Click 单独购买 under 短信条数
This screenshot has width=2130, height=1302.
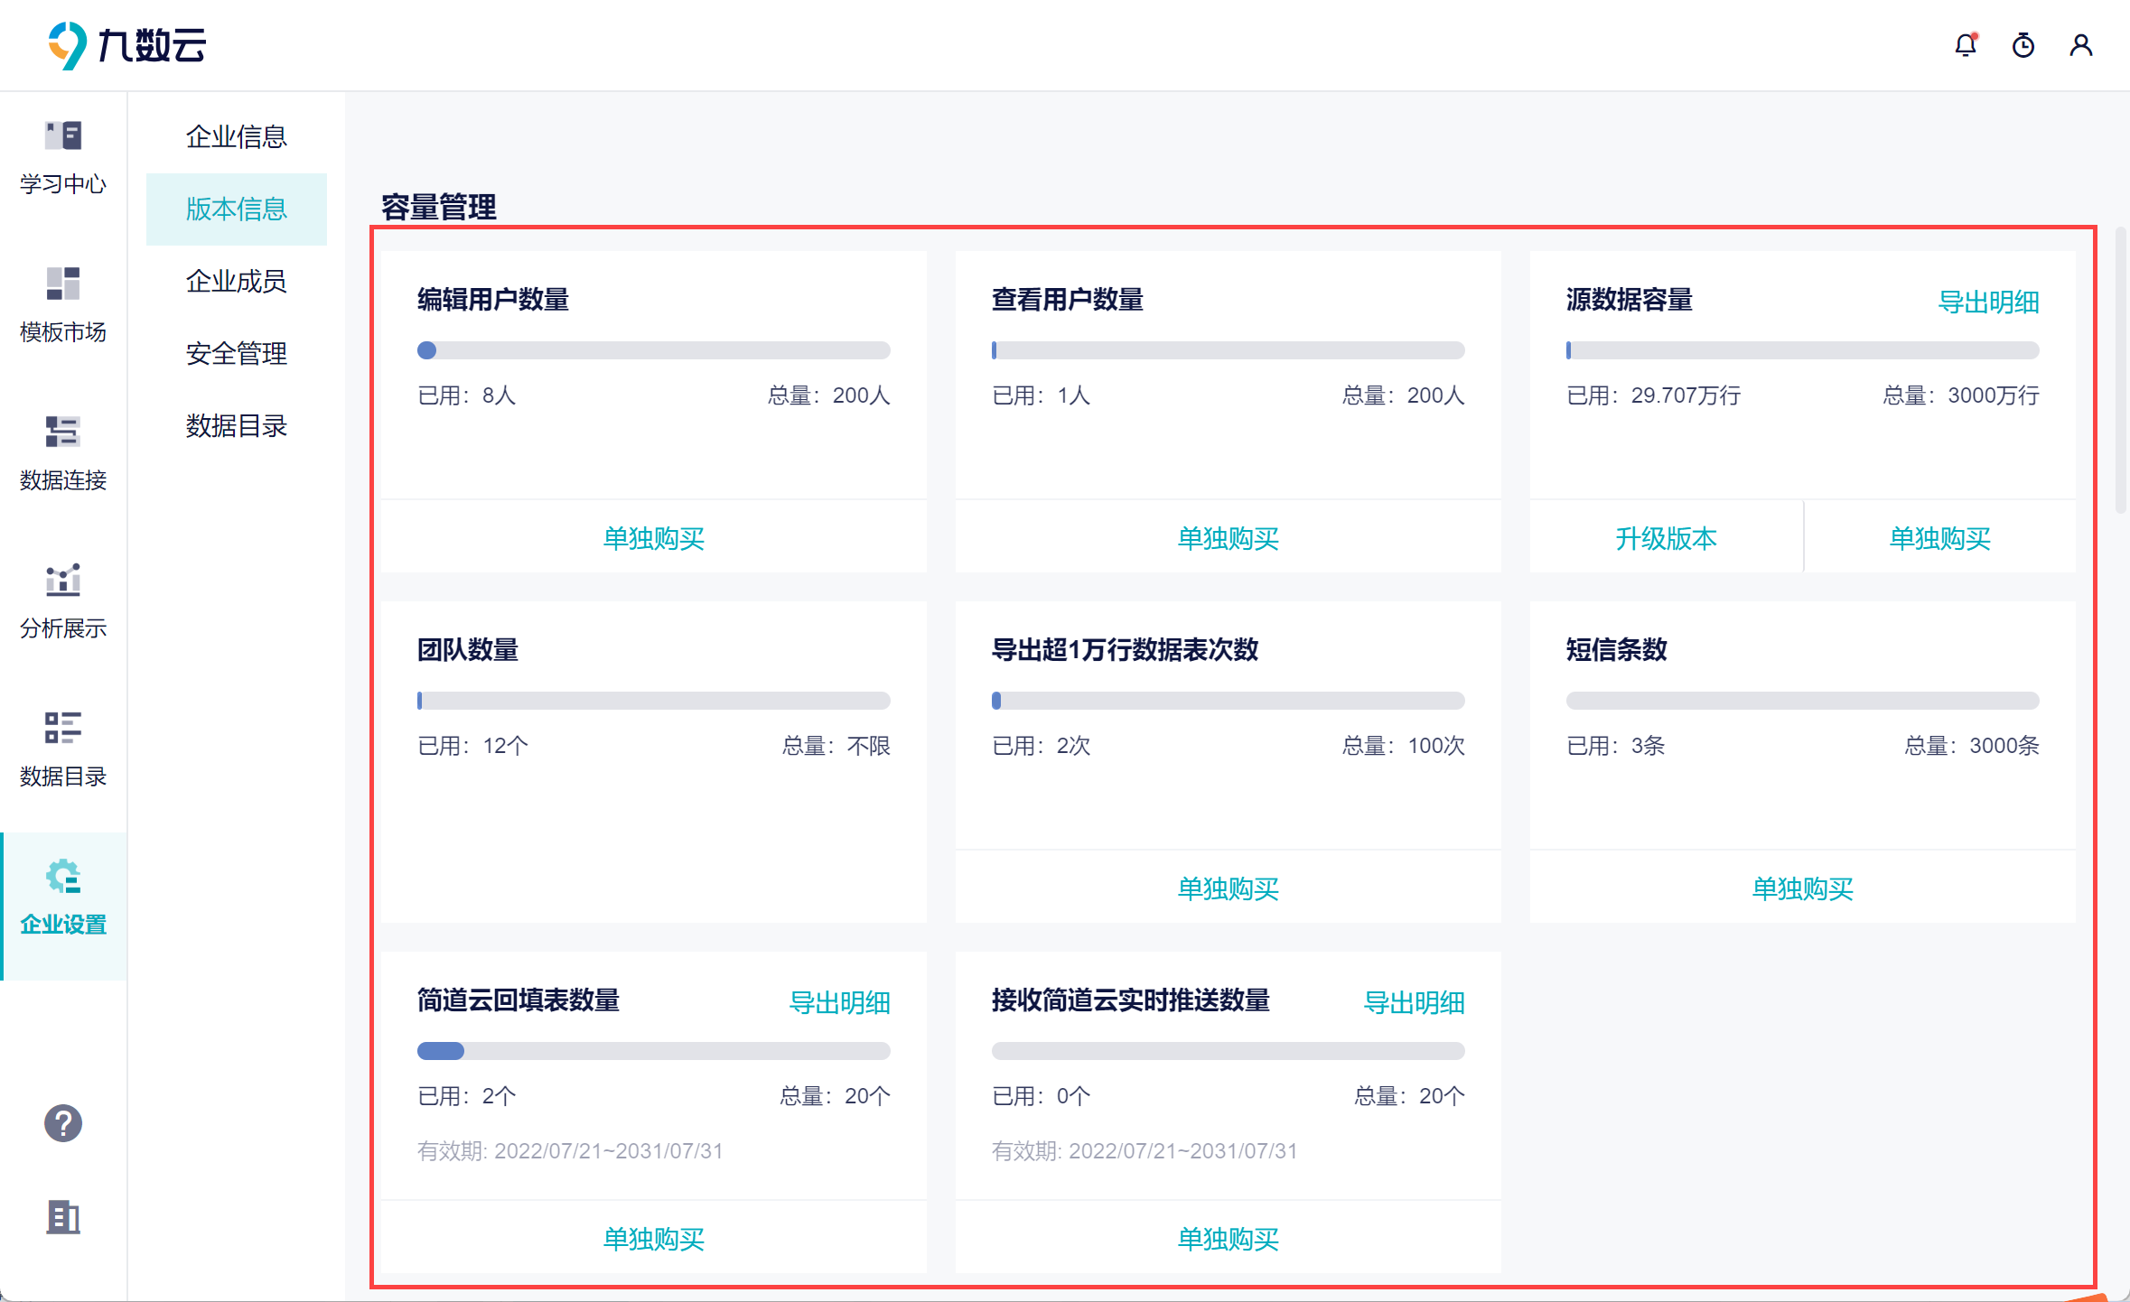1802,888
